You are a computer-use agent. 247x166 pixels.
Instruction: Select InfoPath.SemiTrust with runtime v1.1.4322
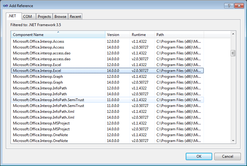(x=107, y=100)
